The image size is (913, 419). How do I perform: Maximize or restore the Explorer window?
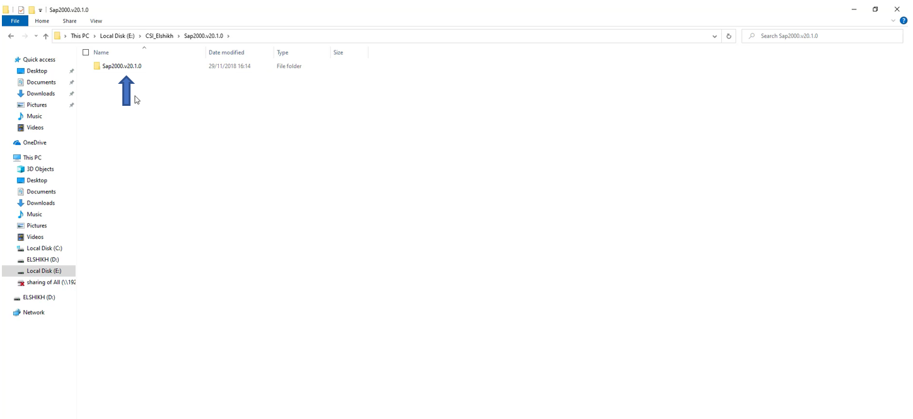[875, 9]
